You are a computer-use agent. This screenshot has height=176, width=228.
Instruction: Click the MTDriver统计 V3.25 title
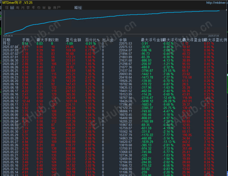pyautogui.click(x=18, y=3)
